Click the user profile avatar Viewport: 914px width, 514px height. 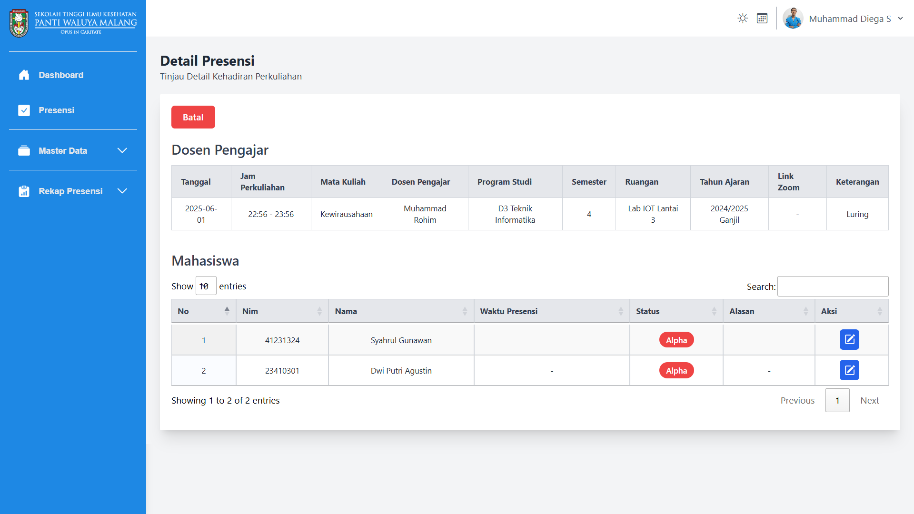pos(793,19)
